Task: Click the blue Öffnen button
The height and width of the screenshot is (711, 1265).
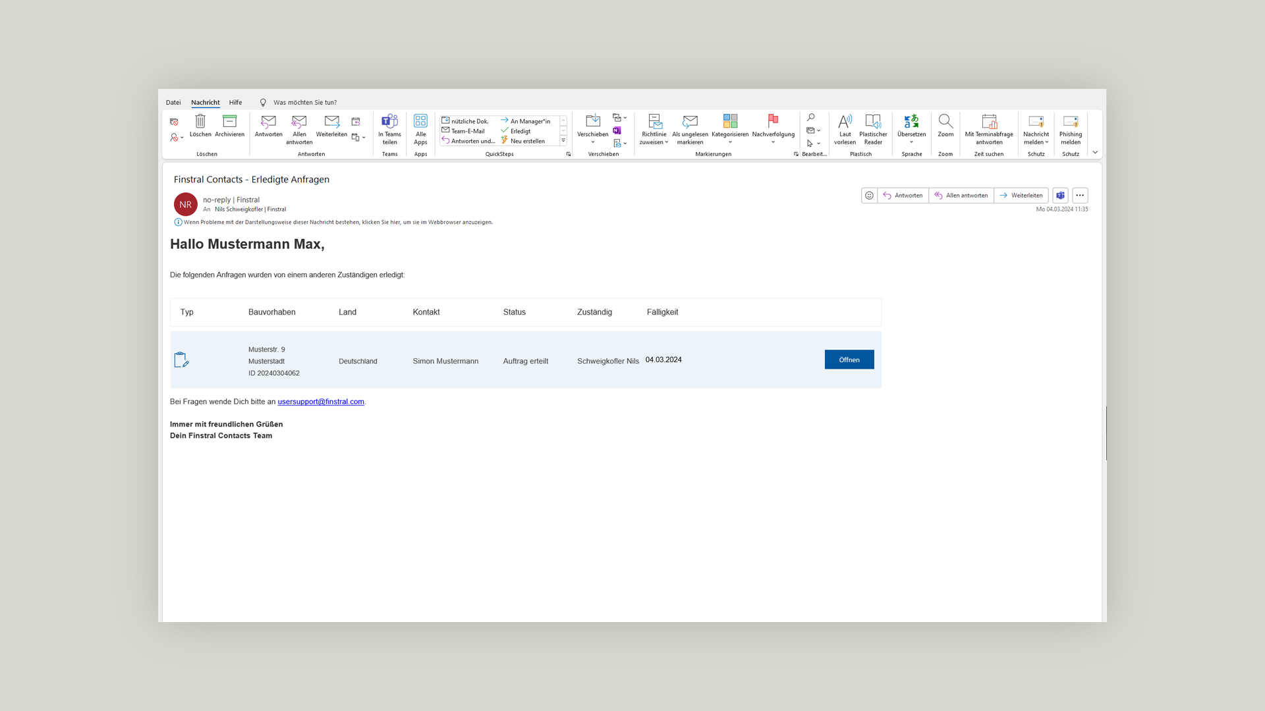Action: [x=849, y=359]
